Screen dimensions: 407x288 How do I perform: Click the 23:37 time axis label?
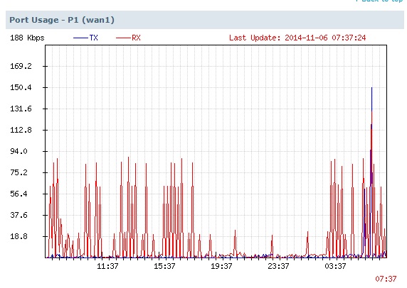pyautogui.click(x=278, y=266)
